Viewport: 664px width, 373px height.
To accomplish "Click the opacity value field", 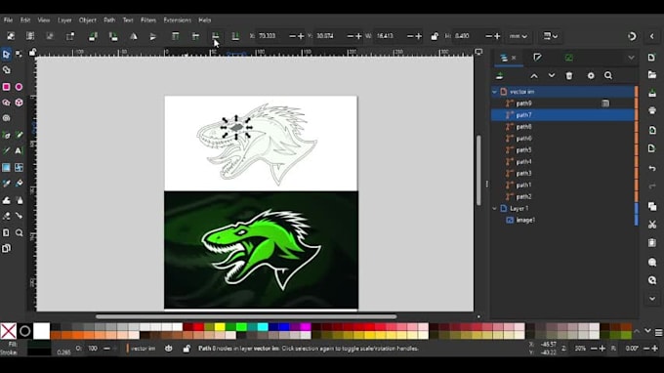I will point(93,349).
